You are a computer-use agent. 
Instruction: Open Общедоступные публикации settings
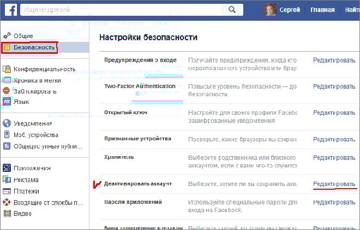pos(48,146)
